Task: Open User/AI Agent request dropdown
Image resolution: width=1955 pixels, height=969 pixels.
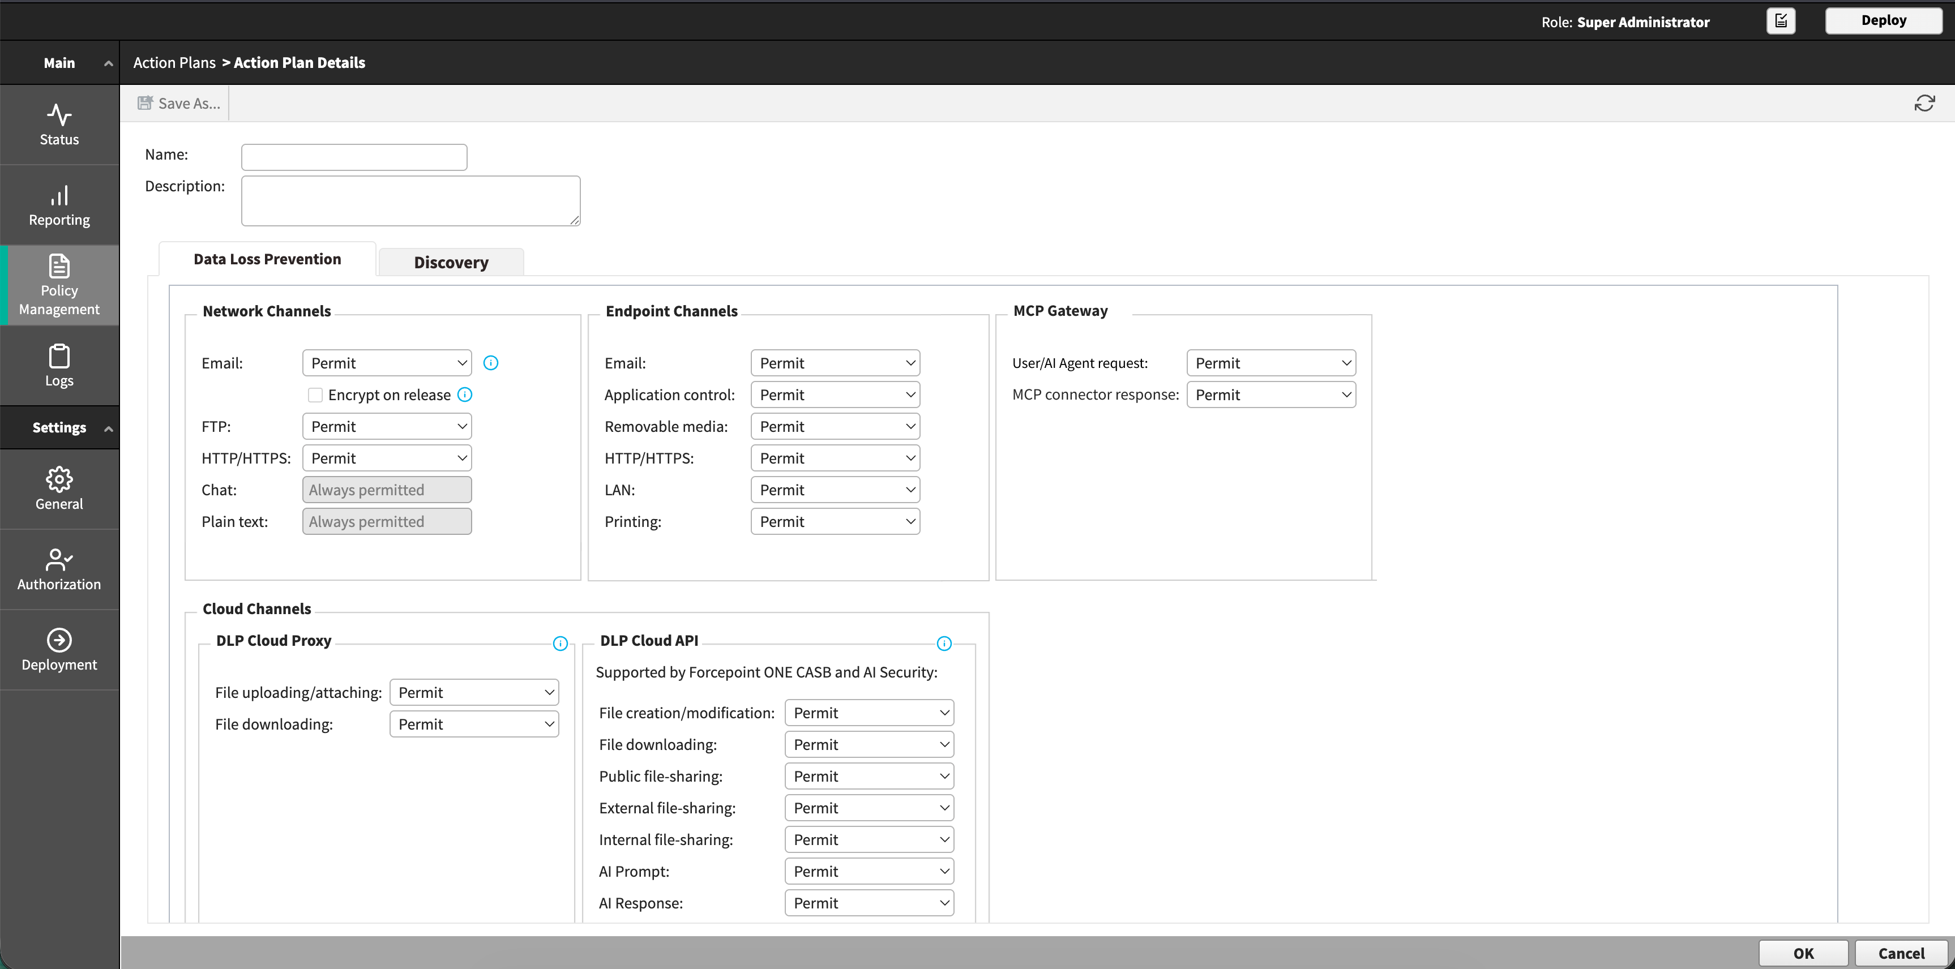Action: 1271,363
